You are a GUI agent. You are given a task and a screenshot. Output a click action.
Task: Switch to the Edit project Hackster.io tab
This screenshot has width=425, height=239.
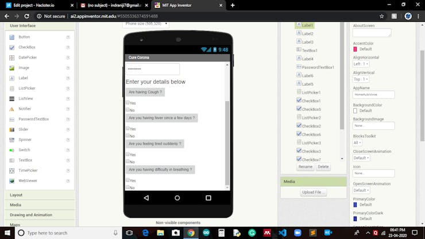click(x=34, y=5)
